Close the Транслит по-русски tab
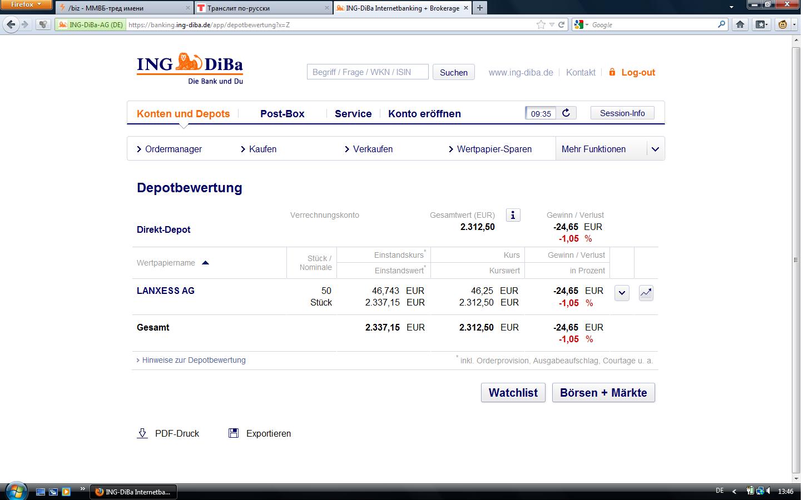Image resolution: width=803 pixels, height=500 pixels. (x=326, y=8)
